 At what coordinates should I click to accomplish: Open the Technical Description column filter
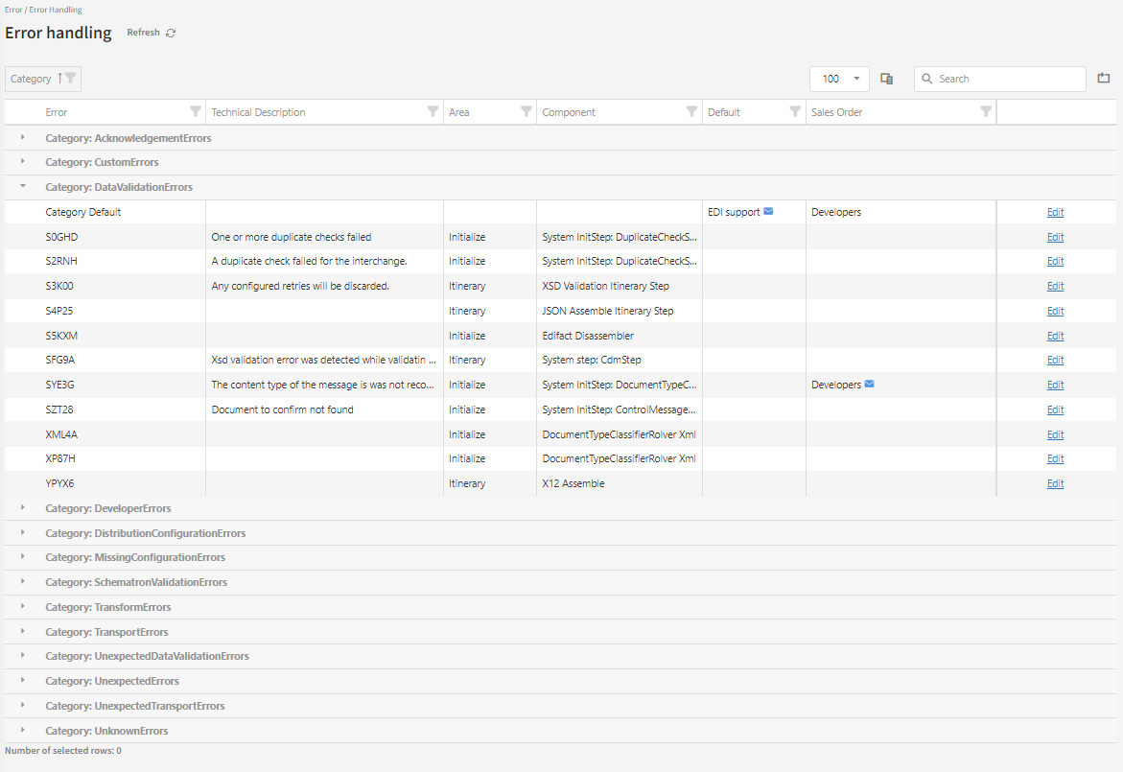click(x=433, y=112)
